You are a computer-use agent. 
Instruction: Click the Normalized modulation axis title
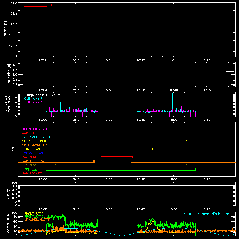coord(7,104)
